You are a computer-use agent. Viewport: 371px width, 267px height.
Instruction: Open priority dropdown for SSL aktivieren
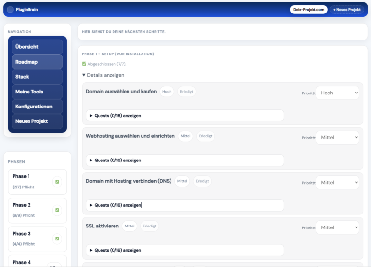pyautogui.click(x=338, y=227)
